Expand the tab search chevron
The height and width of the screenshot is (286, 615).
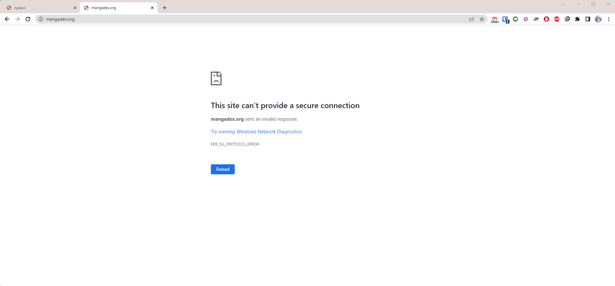[x=564, y=5]
